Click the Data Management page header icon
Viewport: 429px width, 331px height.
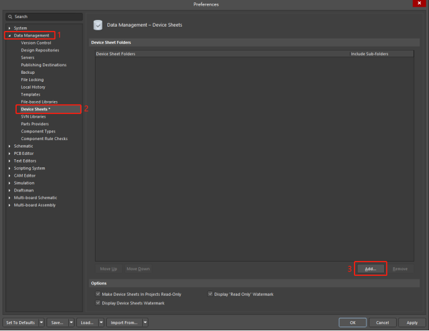pos(97,25)
